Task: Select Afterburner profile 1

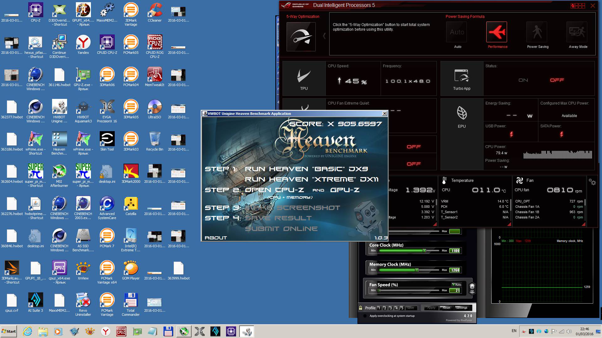Action: coord(379,308)
